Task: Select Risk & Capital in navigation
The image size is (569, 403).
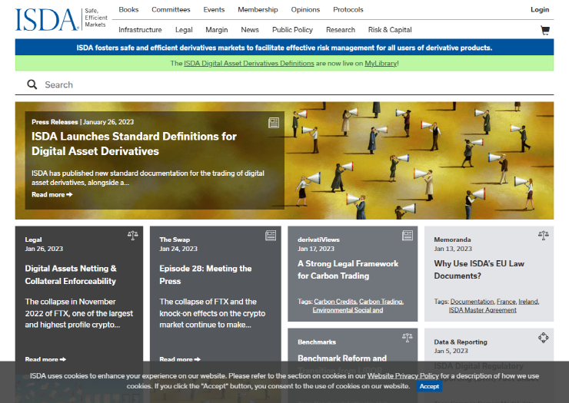Action: (x=390, y=30)
